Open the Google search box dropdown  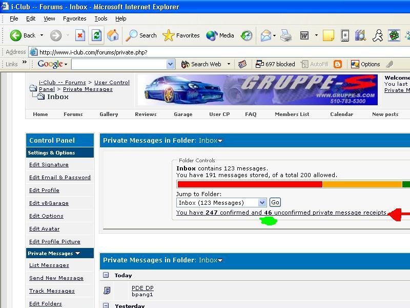point(171,64)
